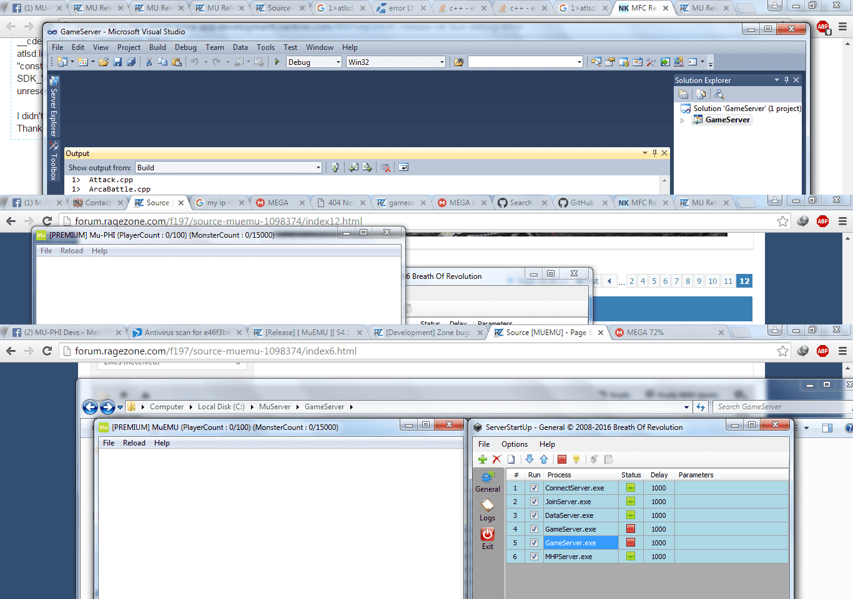Click Cut scissors icon in Visual Studio toolbar
853x599 pixels.
click(149, 62)
